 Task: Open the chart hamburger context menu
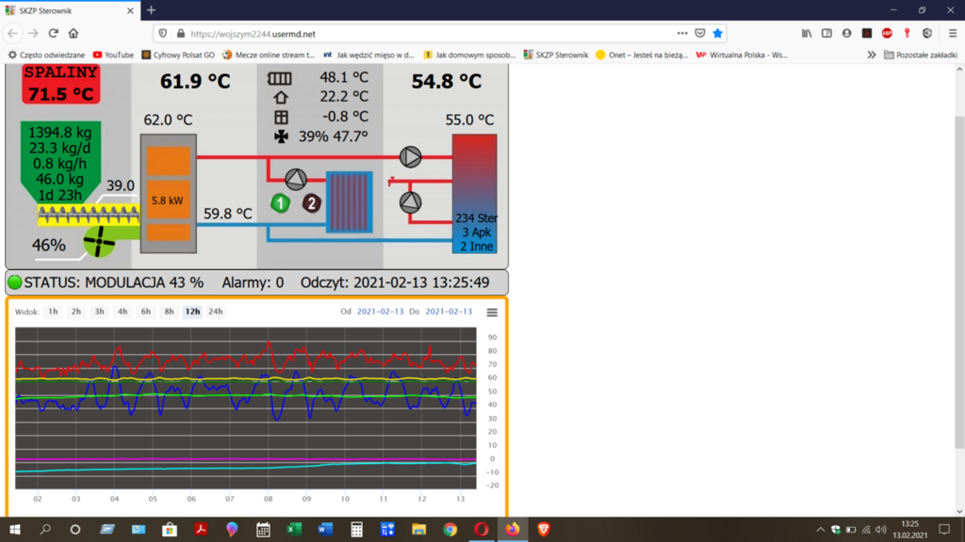[x=492, y=312]
